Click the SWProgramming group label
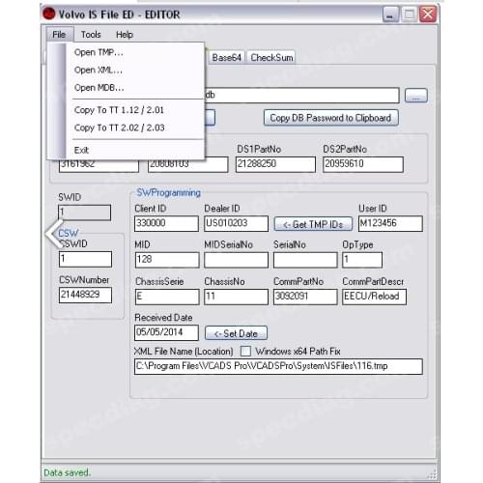Screen dimensions: 483x483 point(168,192)
